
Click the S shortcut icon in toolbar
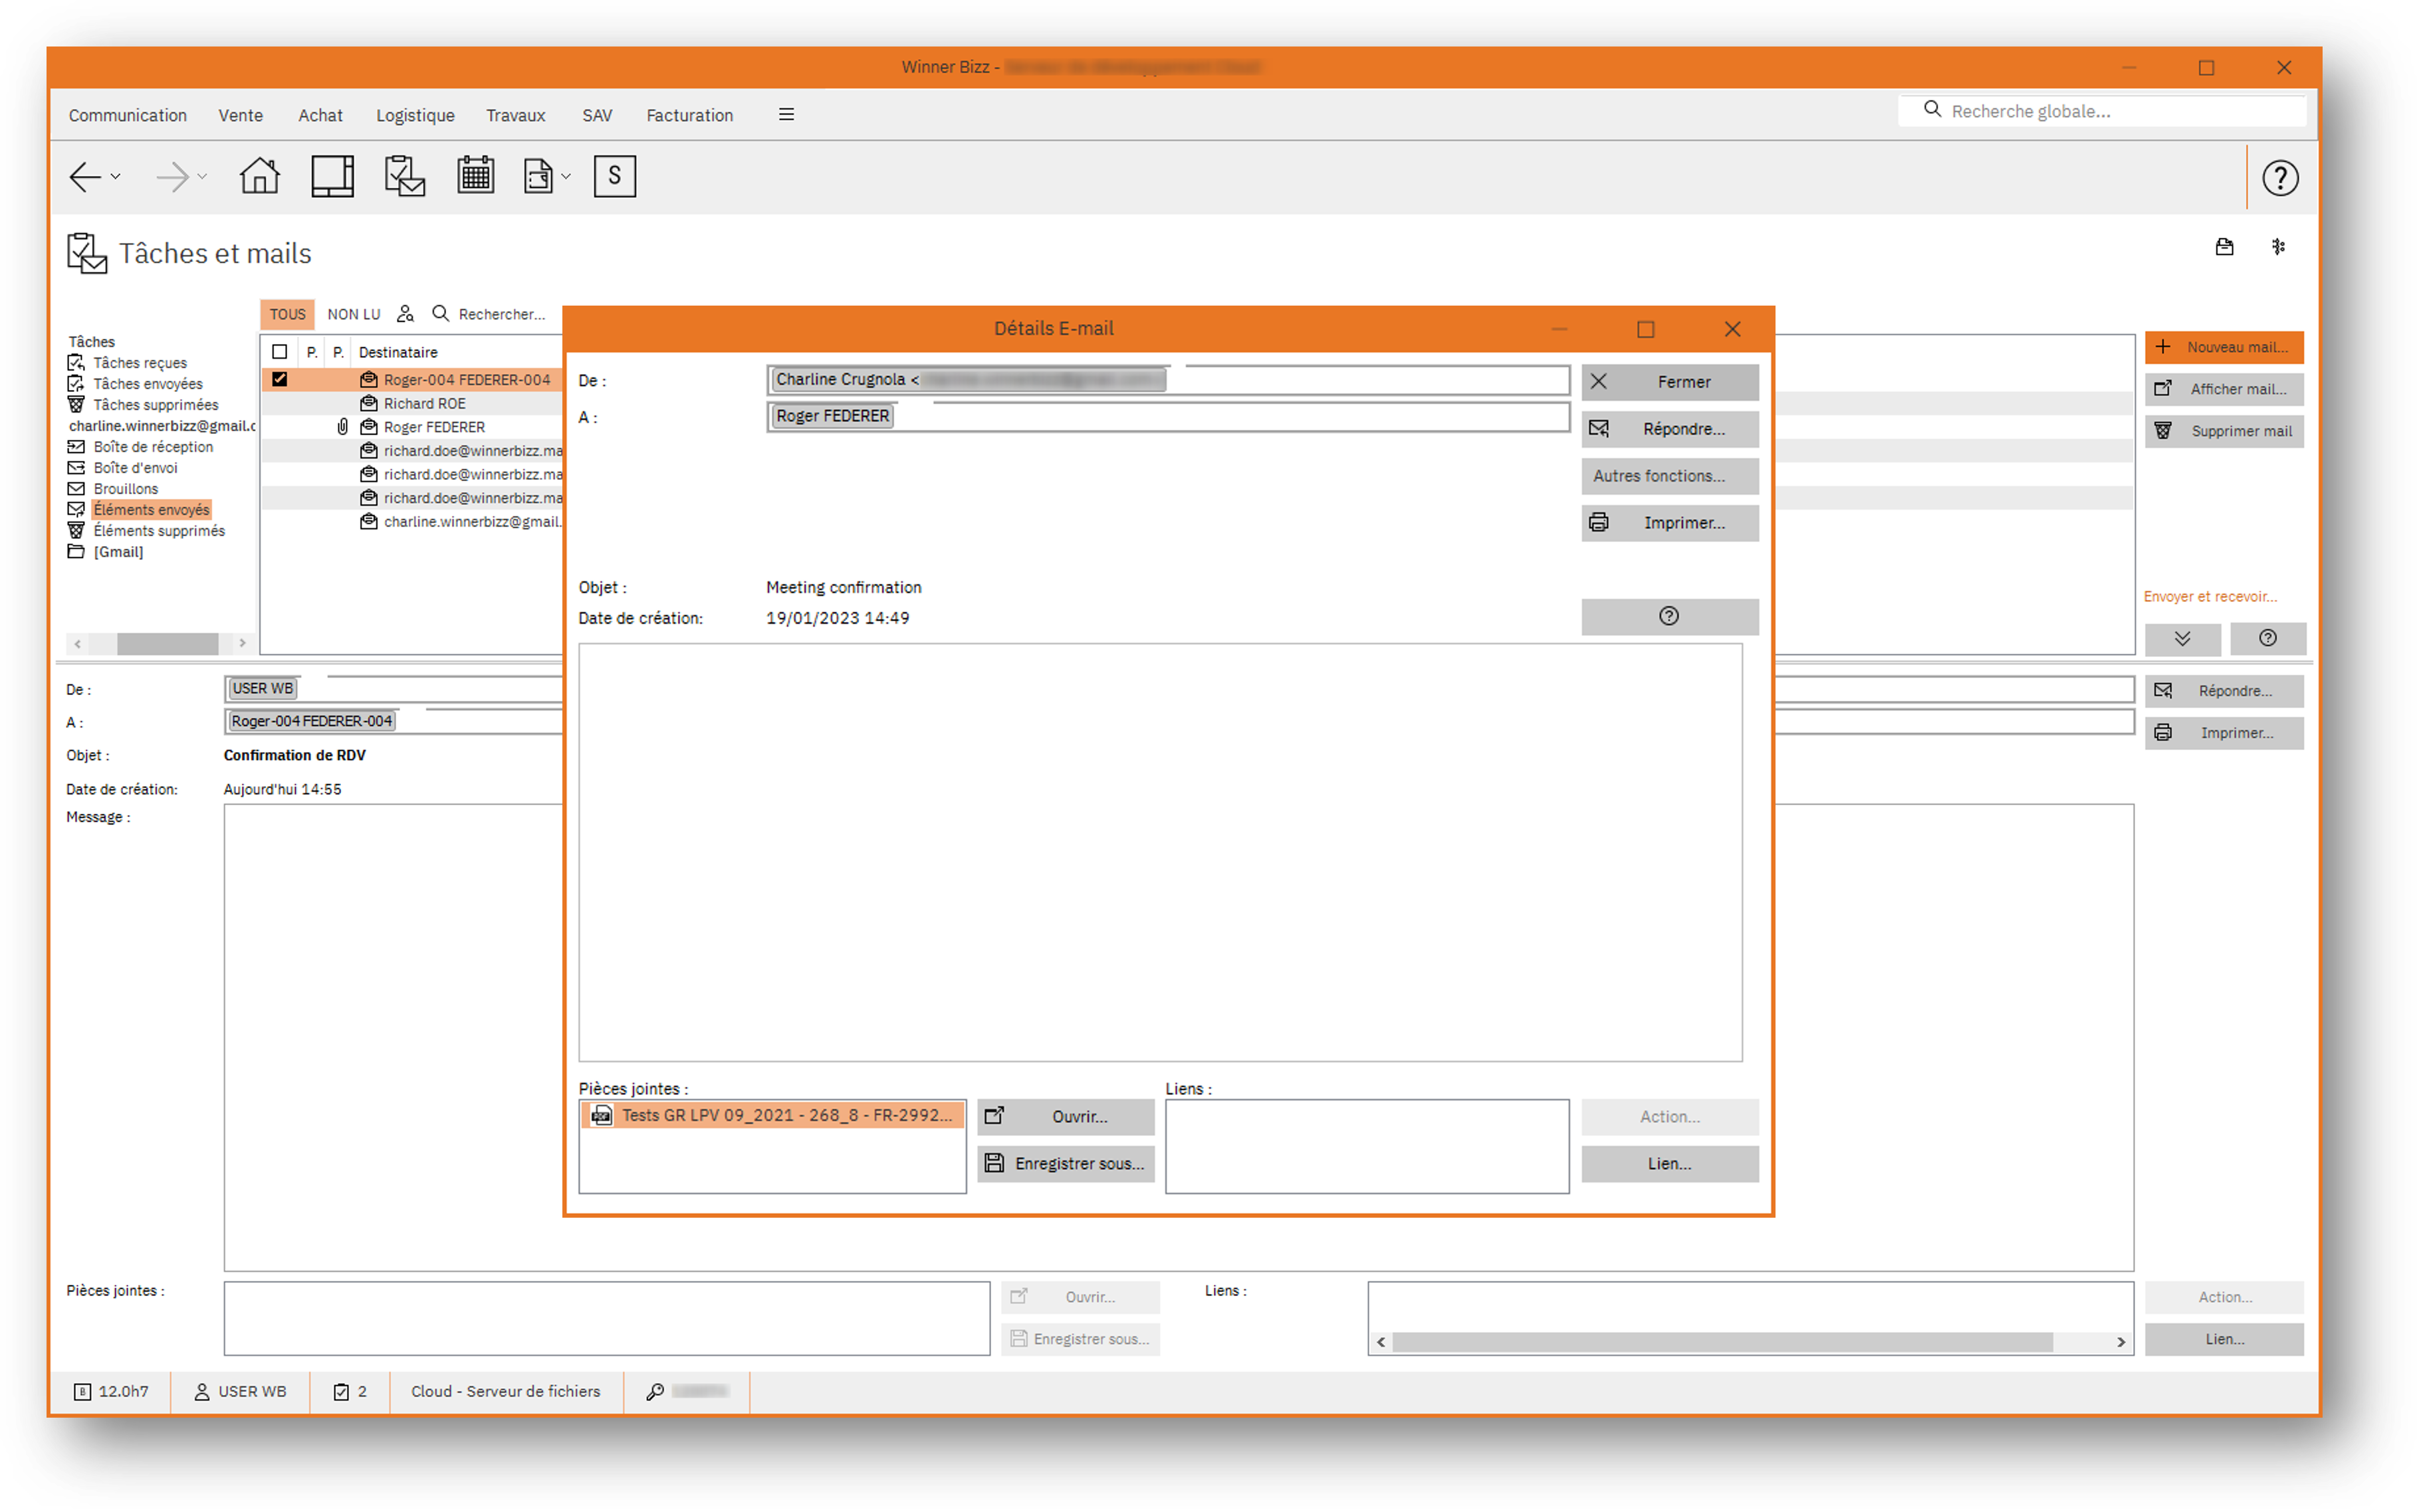click(x=614, y=176)
